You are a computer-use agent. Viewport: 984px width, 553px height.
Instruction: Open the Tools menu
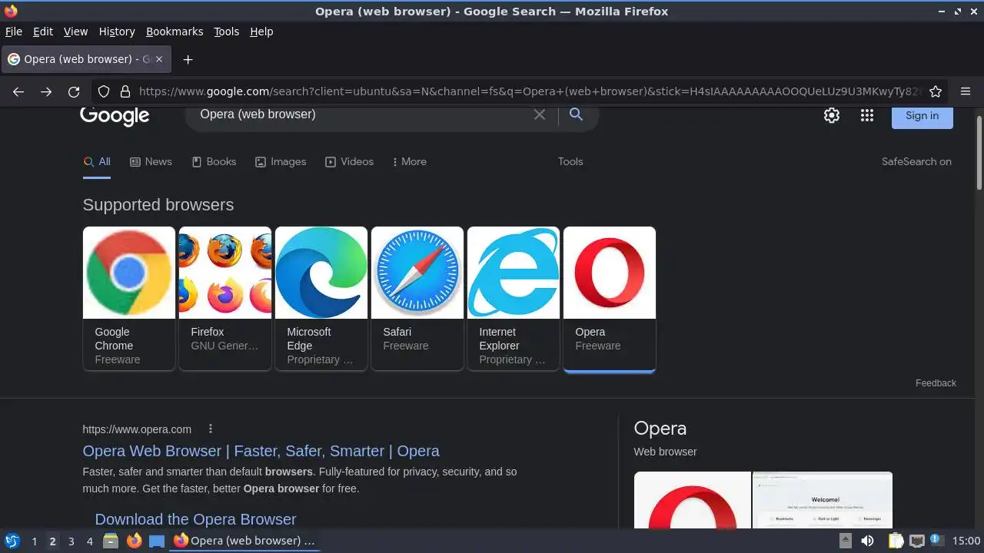[x=227, y=31]
